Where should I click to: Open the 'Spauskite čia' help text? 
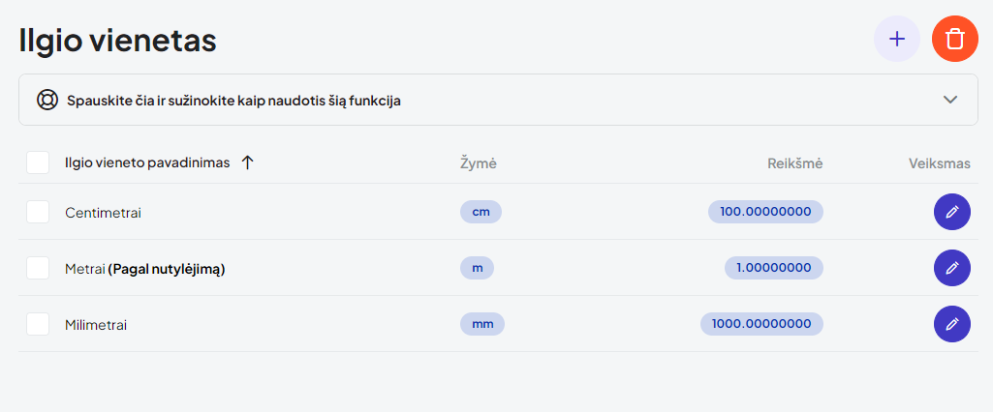click(x=233, y=100)
